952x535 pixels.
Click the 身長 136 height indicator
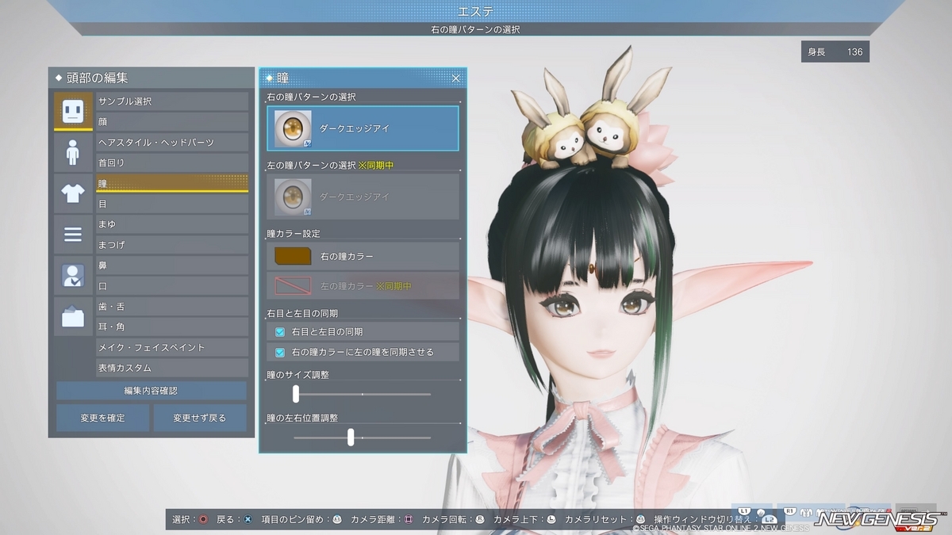pos(835,52)
